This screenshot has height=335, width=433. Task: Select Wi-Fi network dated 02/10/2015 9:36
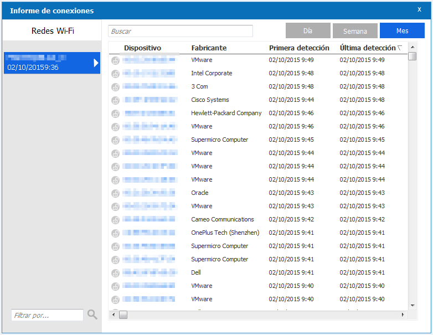(x=52, y=63)
